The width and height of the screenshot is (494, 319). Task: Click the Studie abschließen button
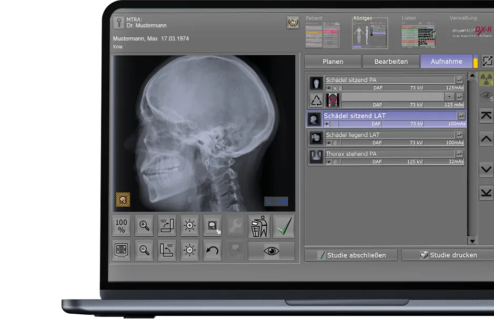[351, 255]
